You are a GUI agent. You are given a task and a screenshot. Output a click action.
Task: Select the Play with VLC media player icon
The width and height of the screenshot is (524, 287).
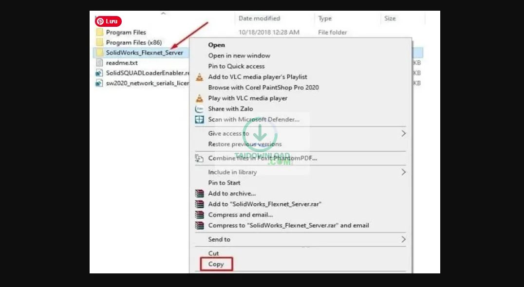tap(199, 98)
